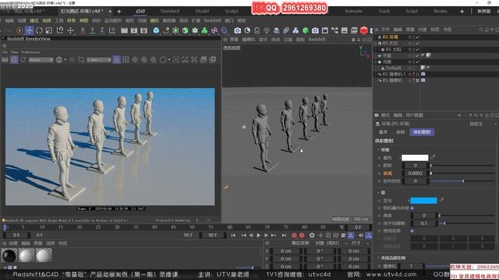Select the 体积散射 attribute tab
The image size is (499, 280).
[422, 132]
